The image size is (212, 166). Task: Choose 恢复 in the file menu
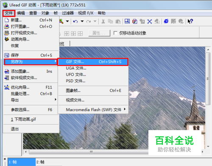tap(31, 46)
